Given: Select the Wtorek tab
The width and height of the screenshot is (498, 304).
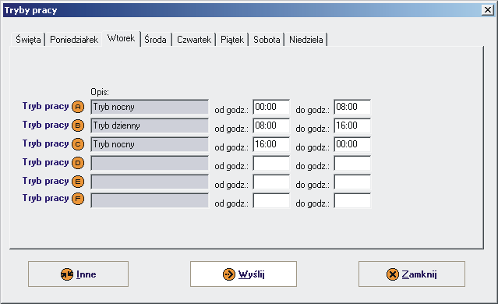Looking at the screenshot, I should tap(122, 38).
